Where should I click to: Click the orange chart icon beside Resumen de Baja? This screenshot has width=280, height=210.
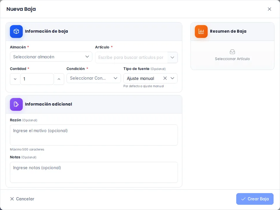(x=201, y=32)
